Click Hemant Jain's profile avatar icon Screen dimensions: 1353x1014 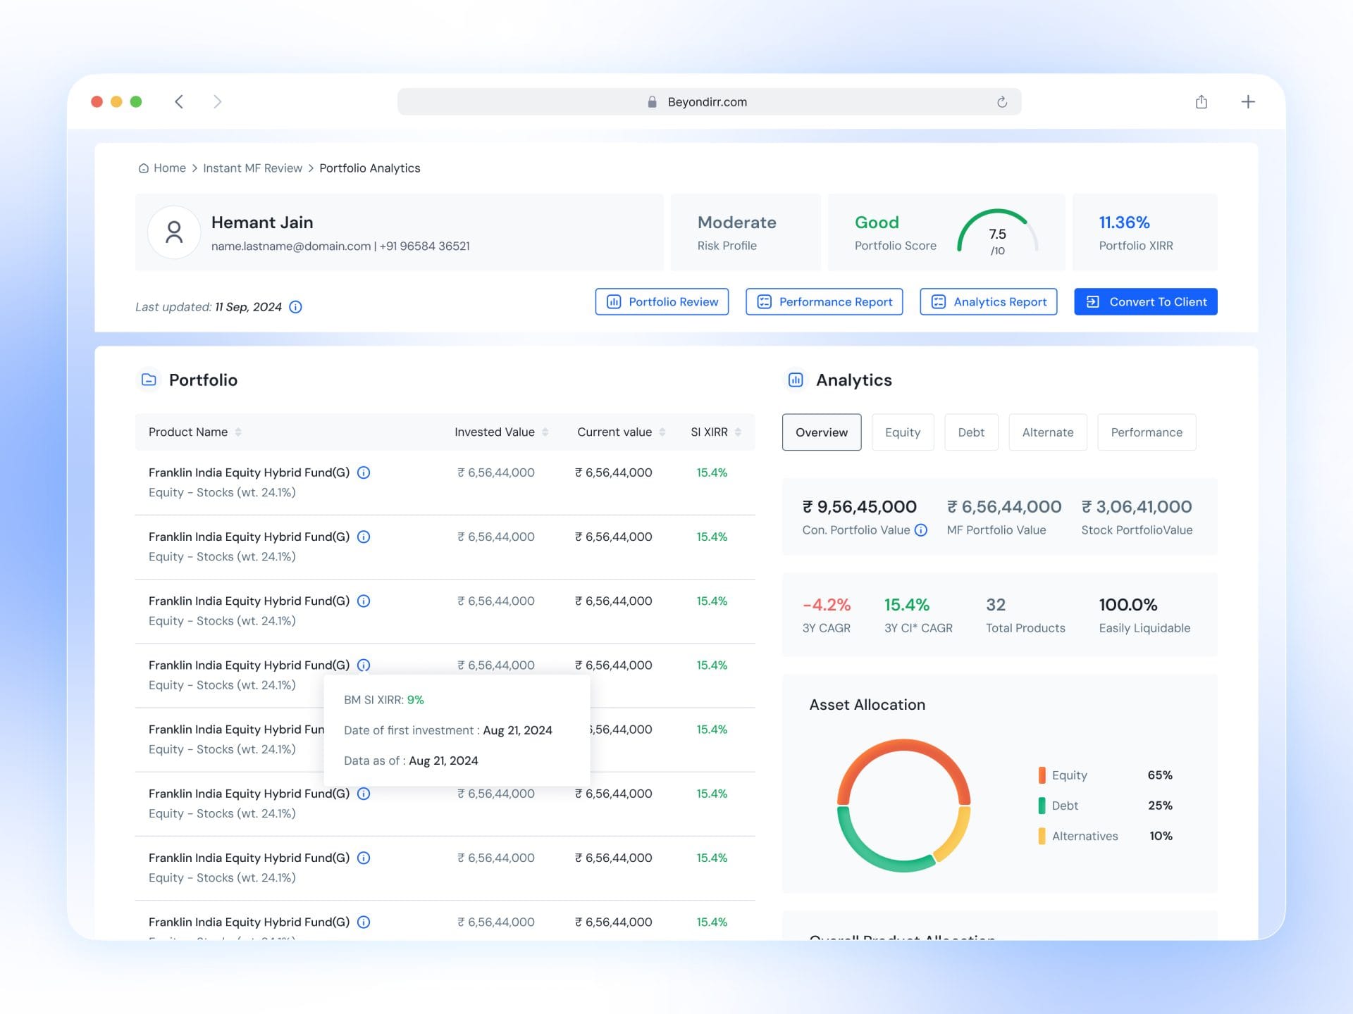pos(174,232)
